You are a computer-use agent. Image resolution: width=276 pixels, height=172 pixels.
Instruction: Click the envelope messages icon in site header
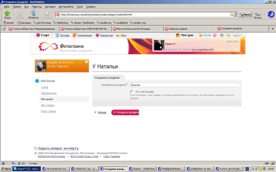click(x=229, y=35)
